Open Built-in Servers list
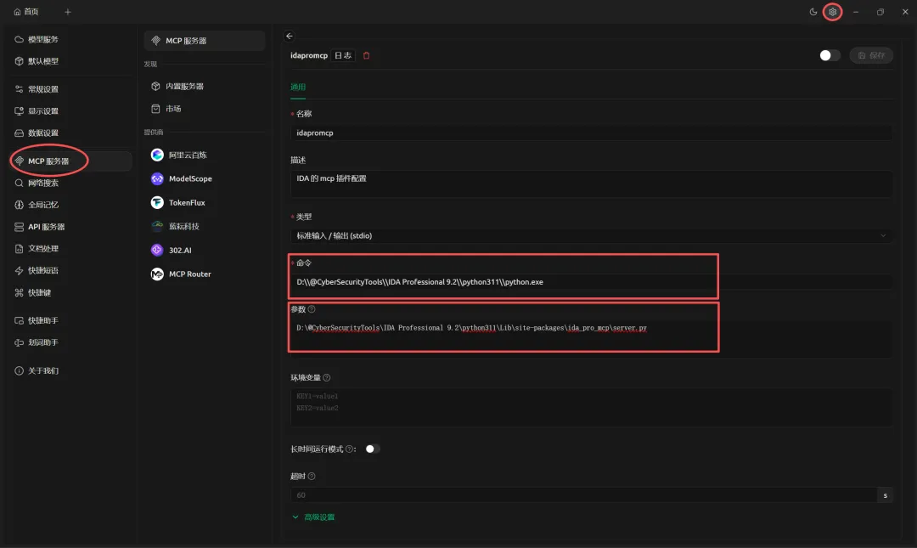 point(177,86)
